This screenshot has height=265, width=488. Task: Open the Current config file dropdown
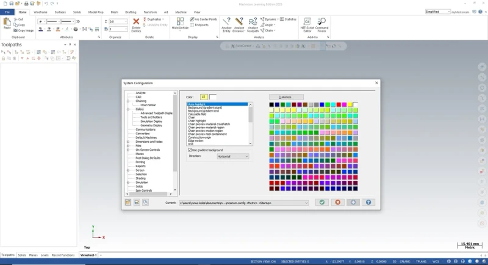pyautogui.click(x=243, y=203)
